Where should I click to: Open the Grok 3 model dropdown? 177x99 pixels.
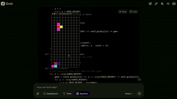130,93
